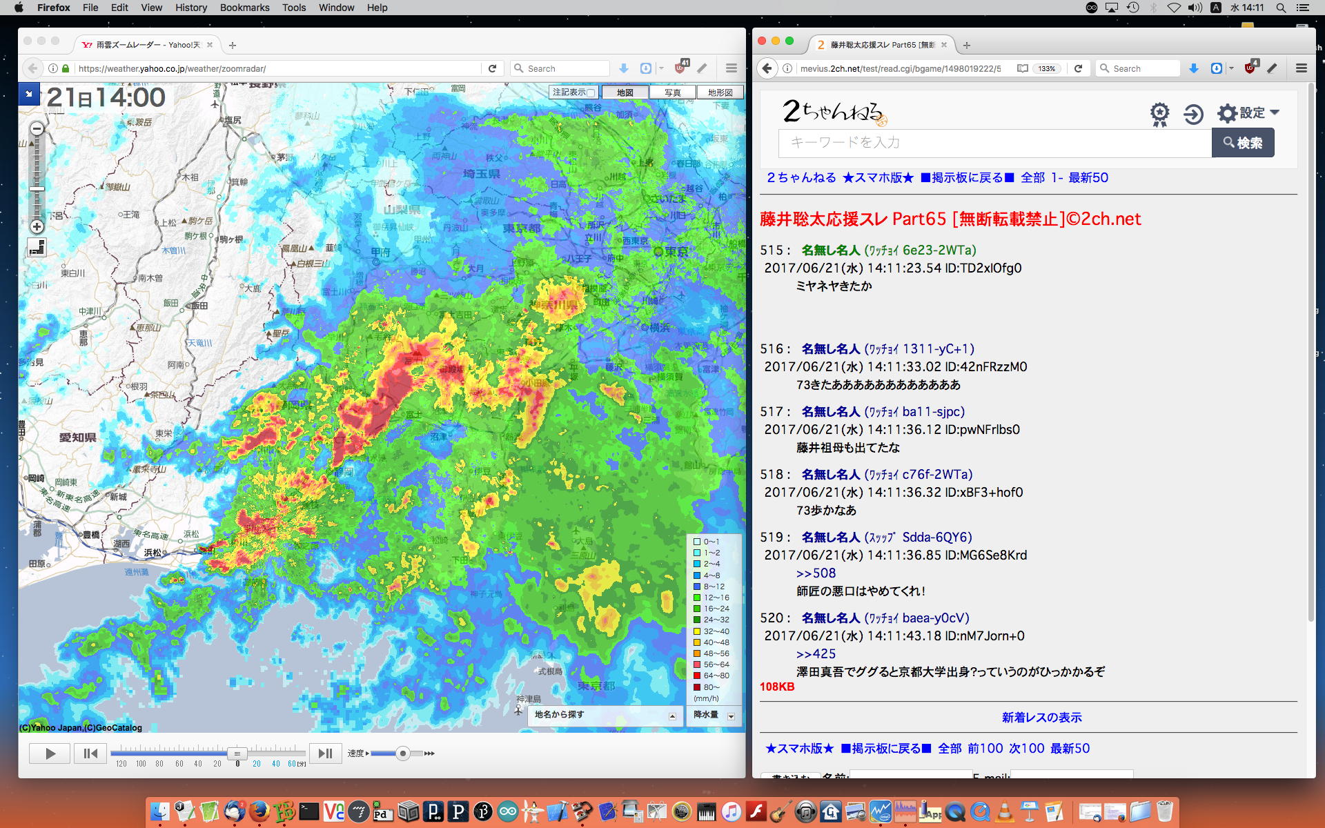1325x828 pixels.
Task: Zoom in on the radar map
Action: click(37, 227)
